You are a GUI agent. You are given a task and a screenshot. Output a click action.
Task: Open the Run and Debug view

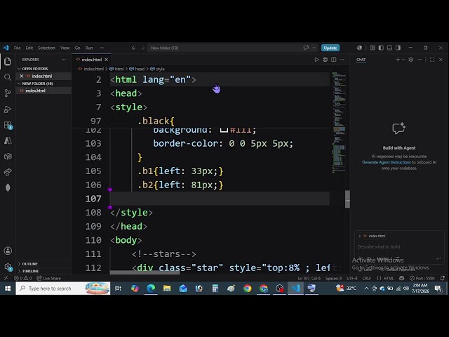[8, 110]
